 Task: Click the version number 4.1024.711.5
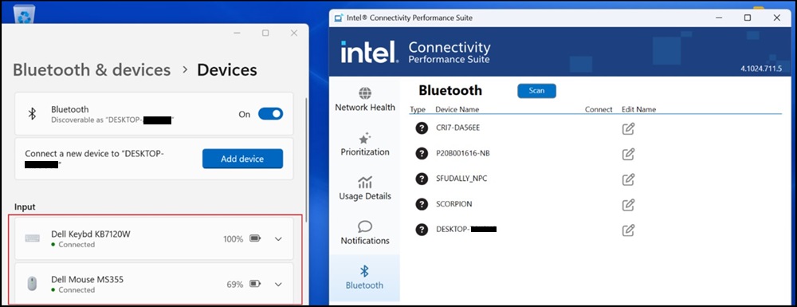761,69
